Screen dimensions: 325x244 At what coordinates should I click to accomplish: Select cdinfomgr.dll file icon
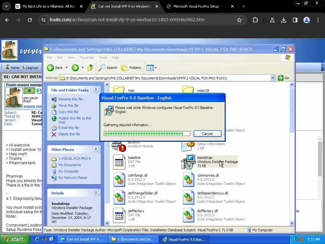119,180
